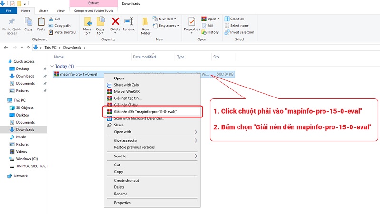
Task: Switch to the Share ribbon tab
Action: coord(44,10)
